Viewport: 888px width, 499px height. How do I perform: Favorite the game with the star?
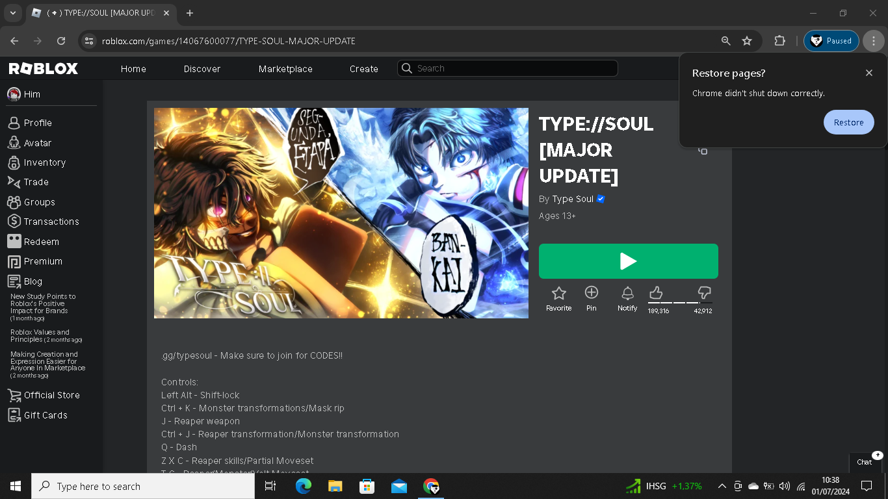pos(558,299)
